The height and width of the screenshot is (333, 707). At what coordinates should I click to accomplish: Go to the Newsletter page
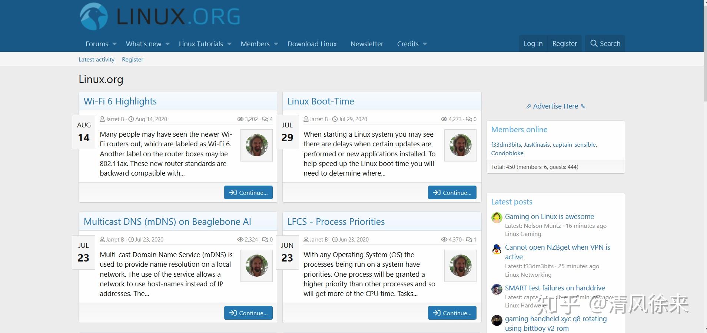366,44
